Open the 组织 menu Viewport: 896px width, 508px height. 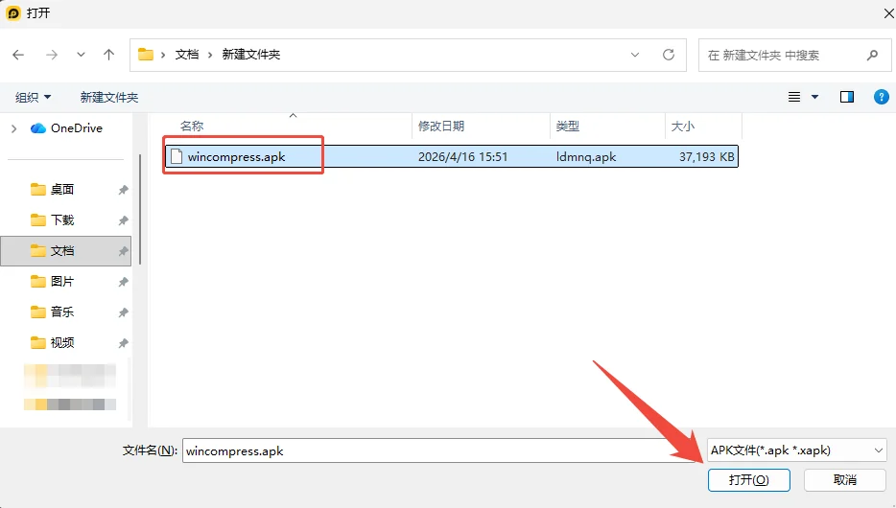(33, 97)
